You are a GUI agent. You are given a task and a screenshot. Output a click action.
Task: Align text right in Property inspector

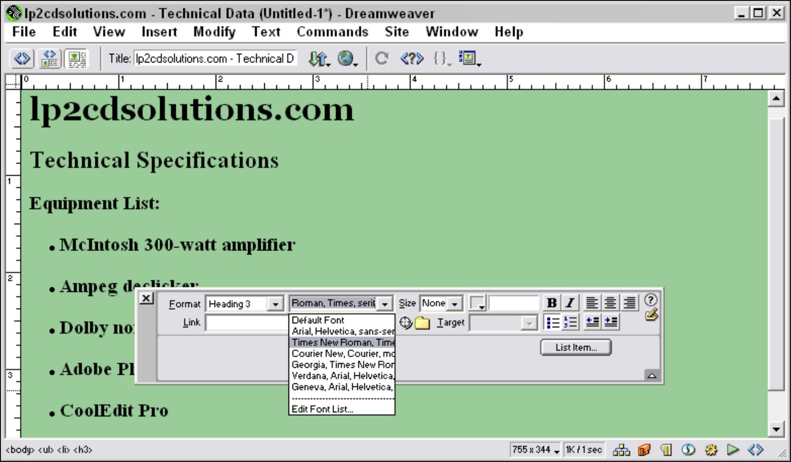pos(631,303)
